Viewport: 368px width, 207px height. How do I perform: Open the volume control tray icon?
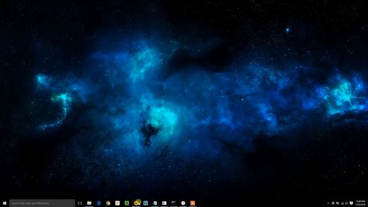coord(347,203)
